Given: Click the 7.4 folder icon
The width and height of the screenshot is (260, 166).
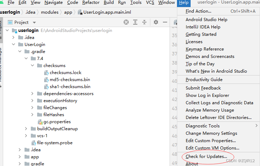Looking at the screenshot, I should pyautogui.click(x=33, y=59).
